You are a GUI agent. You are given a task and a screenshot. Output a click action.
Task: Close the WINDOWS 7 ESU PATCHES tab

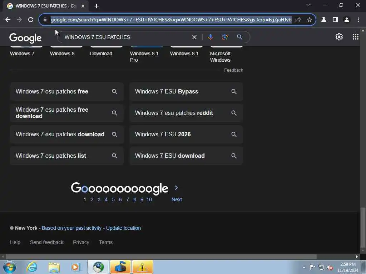point(83,6)
